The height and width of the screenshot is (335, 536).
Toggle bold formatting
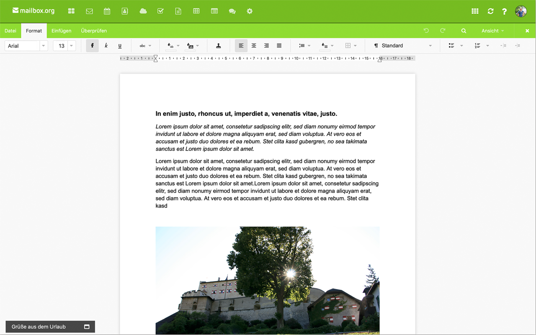(93, 46)
